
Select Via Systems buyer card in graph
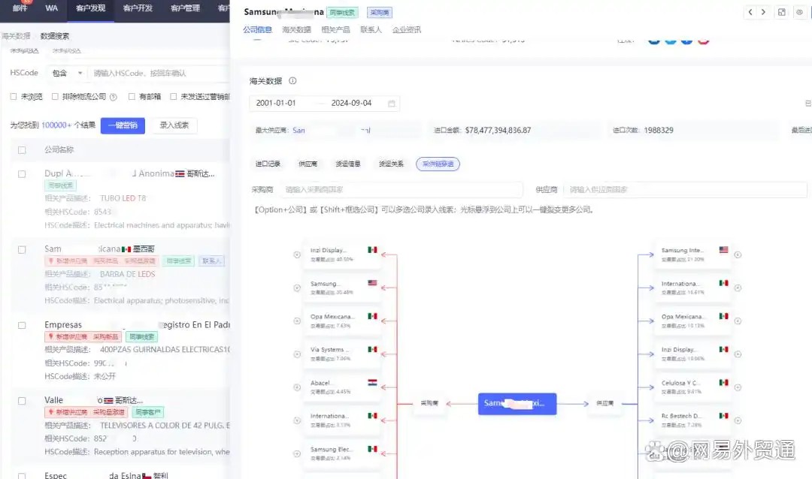click(343, 354)
